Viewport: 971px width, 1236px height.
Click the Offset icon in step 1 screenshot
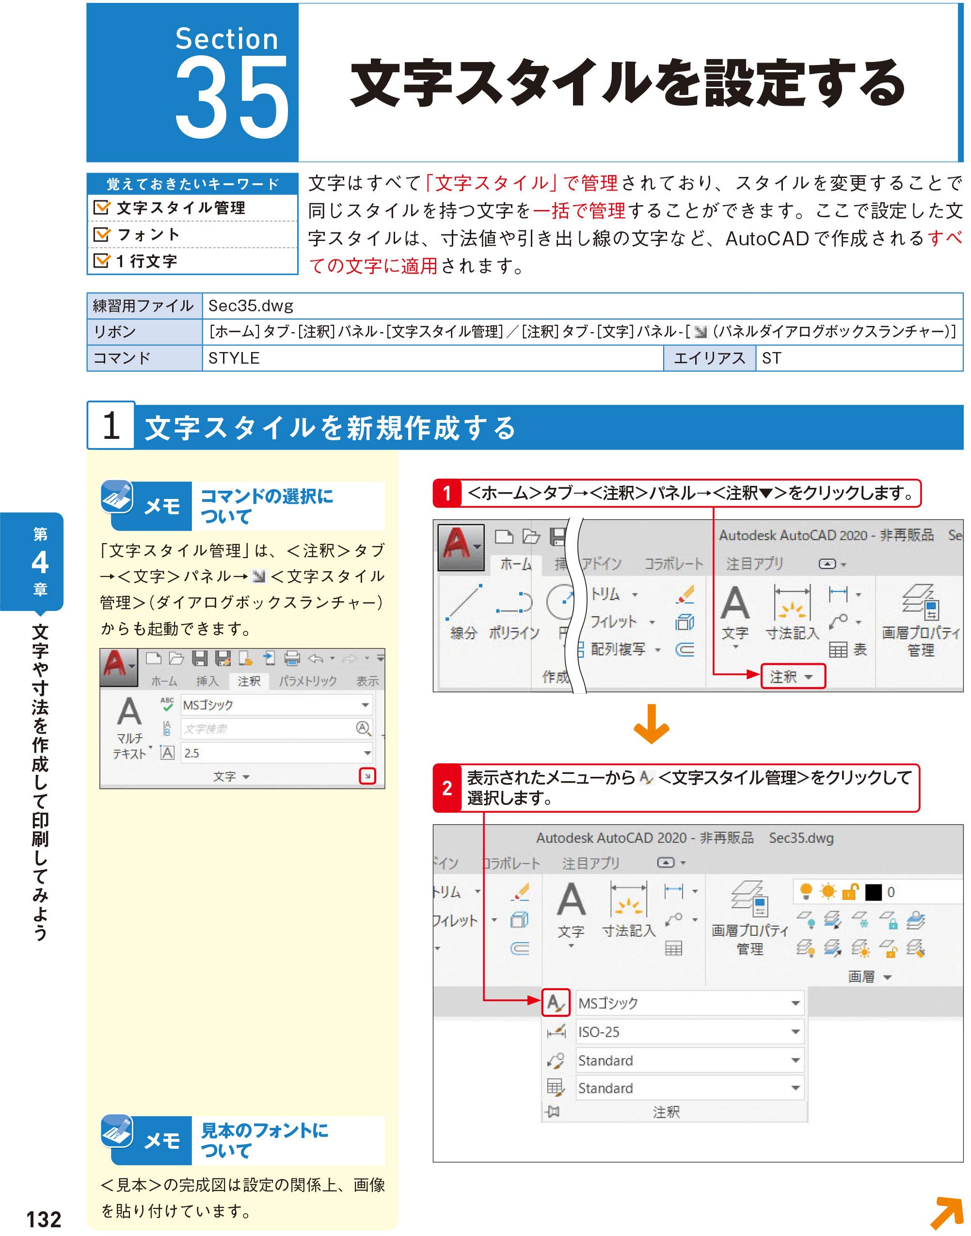[685, 650]
